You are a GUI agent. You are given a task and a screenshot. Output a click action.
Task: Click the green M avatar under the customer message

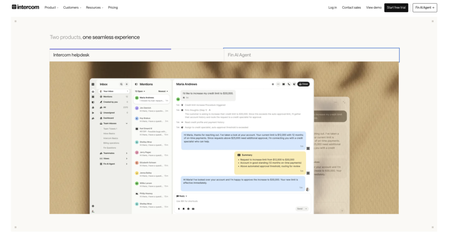pyautogui.click(x=178, y=100)
